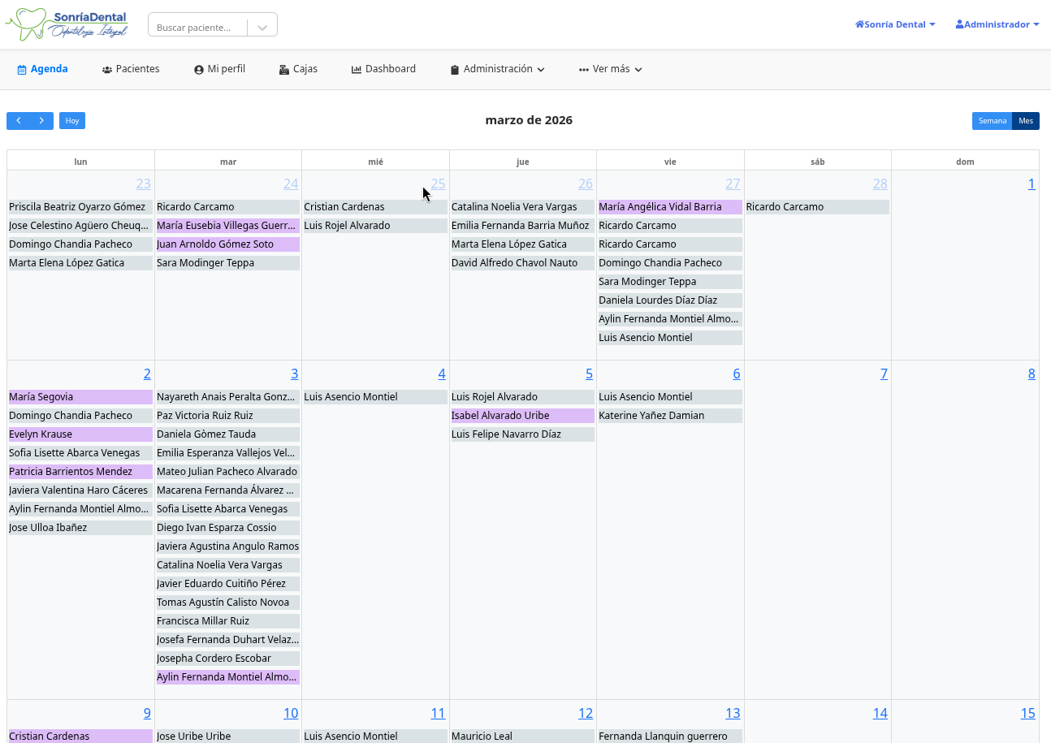The height and width of the screenshot is (743, 1051).
Task: Open Evelyn Krause appointment
Action: [x=80, y=434]
